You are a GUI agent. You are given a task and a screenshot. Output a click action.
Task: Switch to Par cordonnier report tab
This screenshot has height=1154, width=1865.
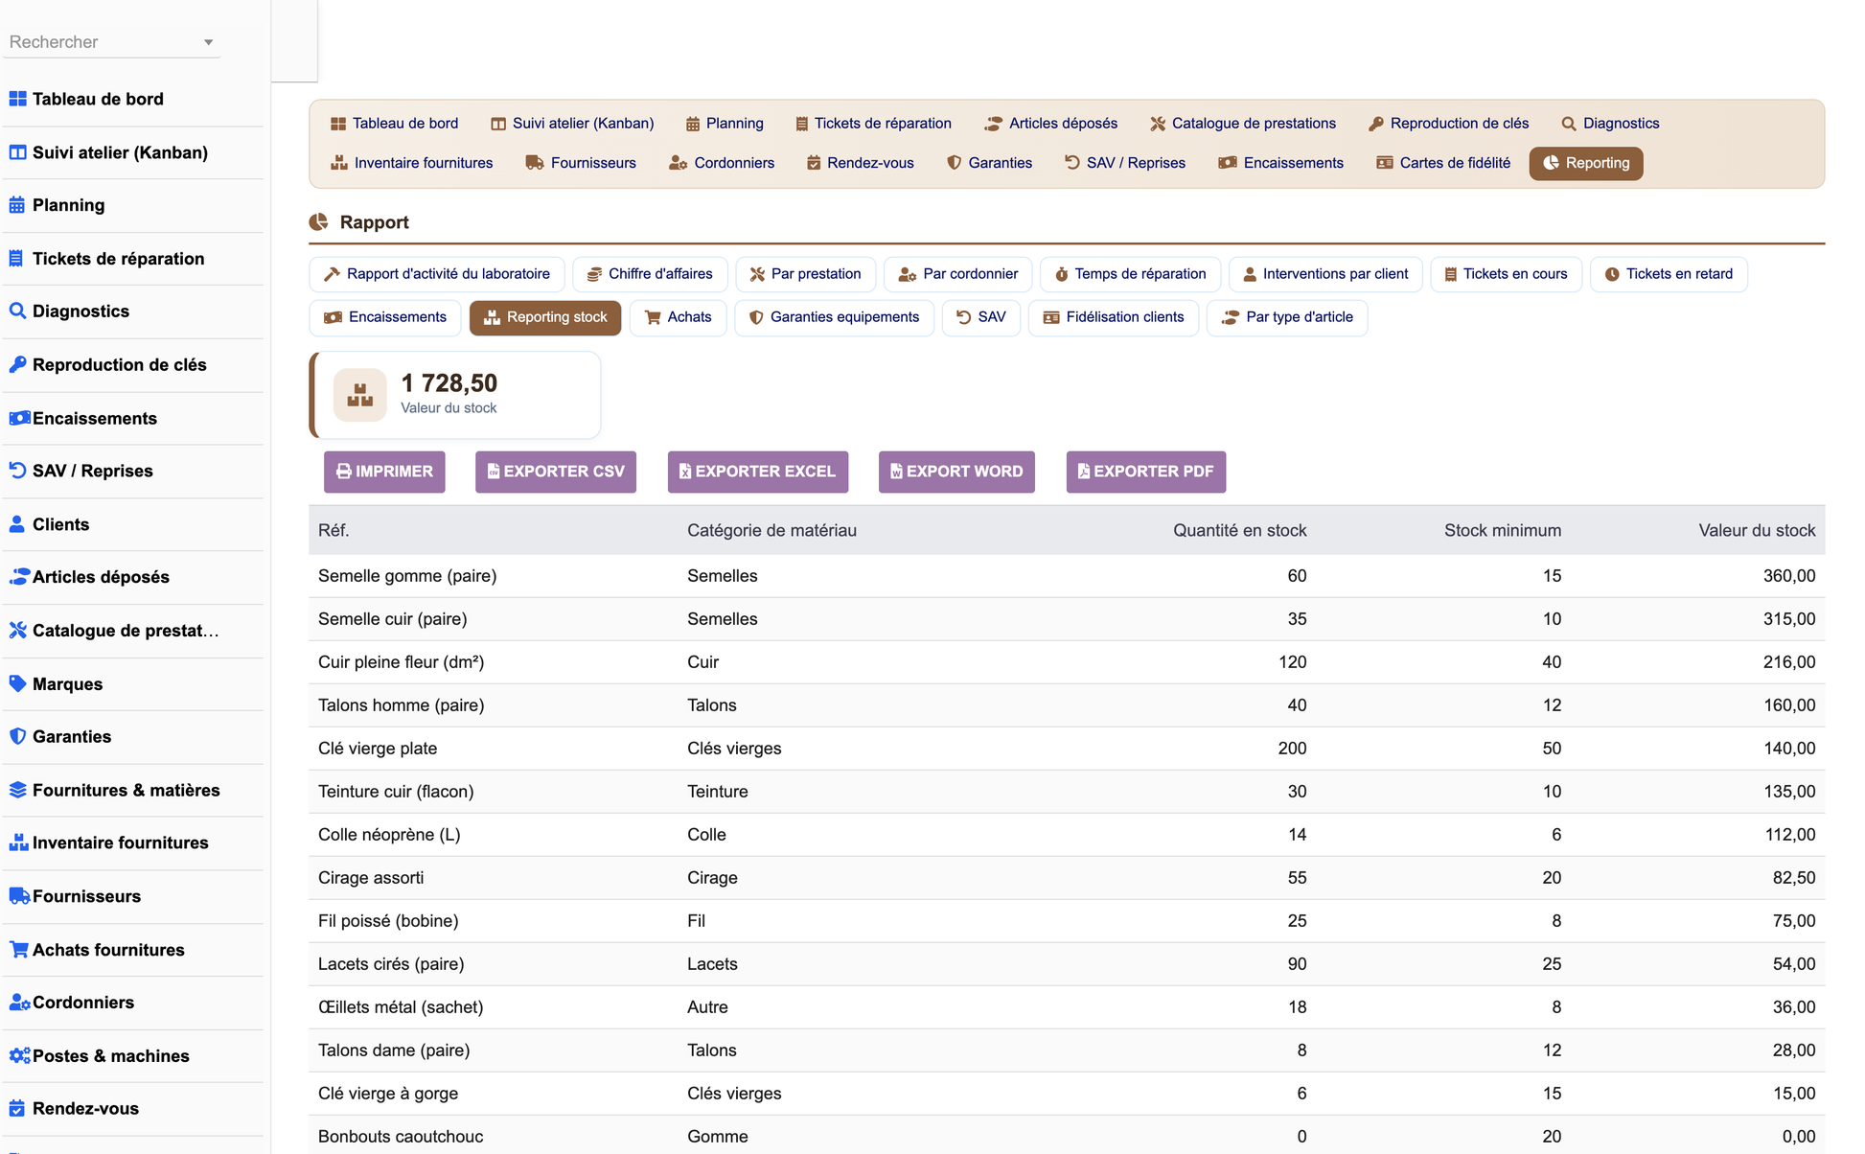957,274
